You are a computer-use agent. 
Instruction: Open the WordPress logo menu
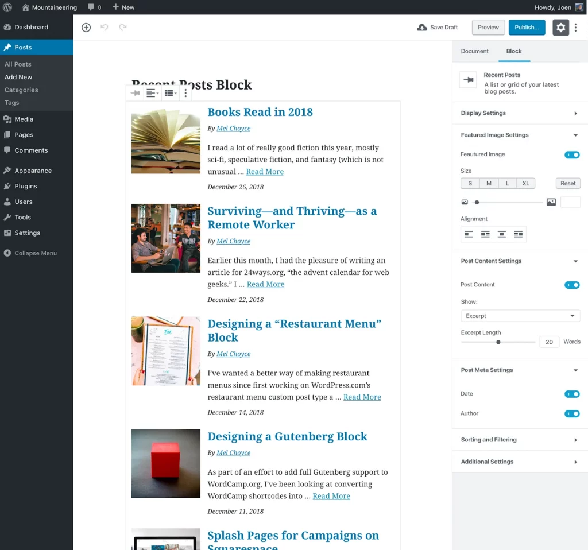(7, 7)
